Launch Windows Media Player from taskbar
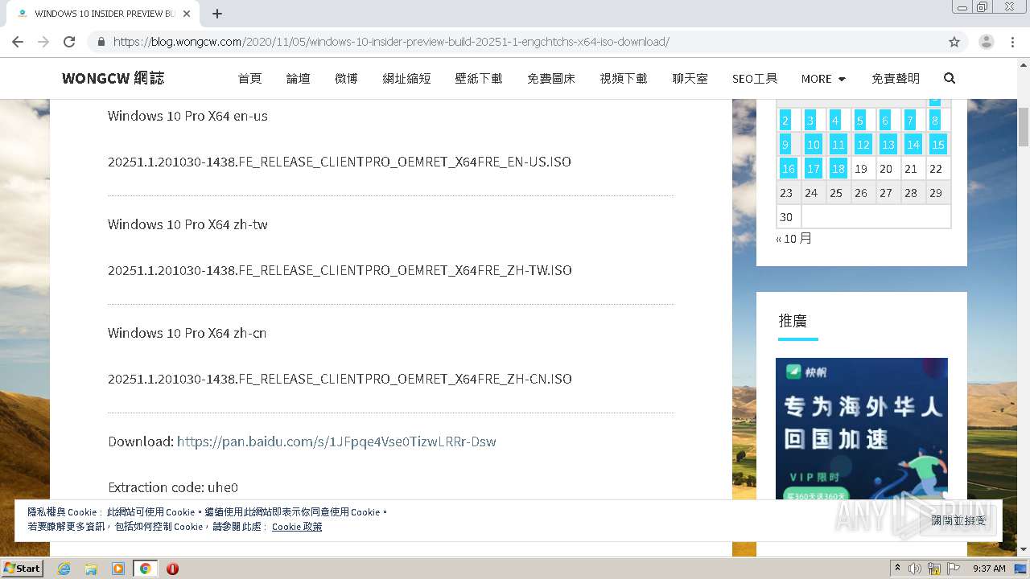 [x=118, y=569]
